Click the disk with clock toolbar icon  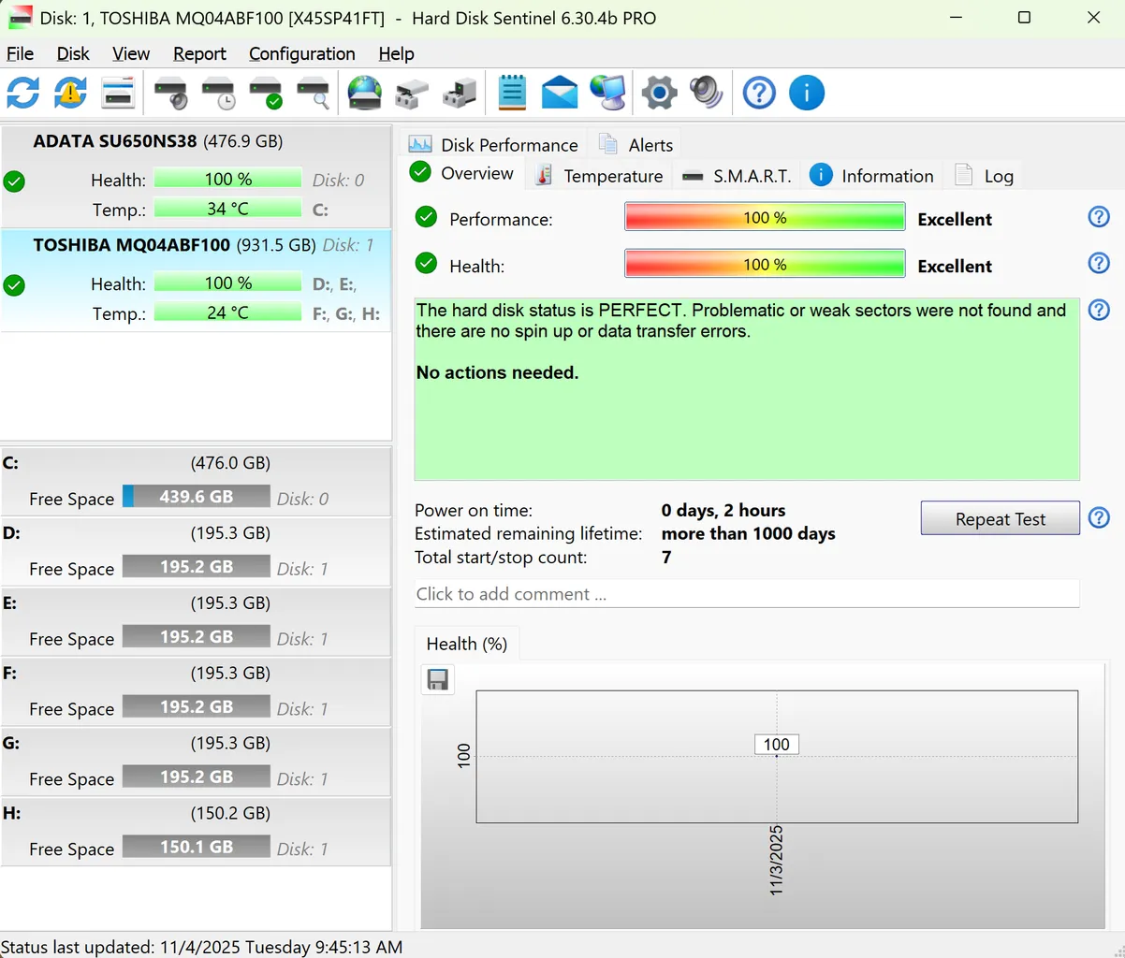point(219,93)
